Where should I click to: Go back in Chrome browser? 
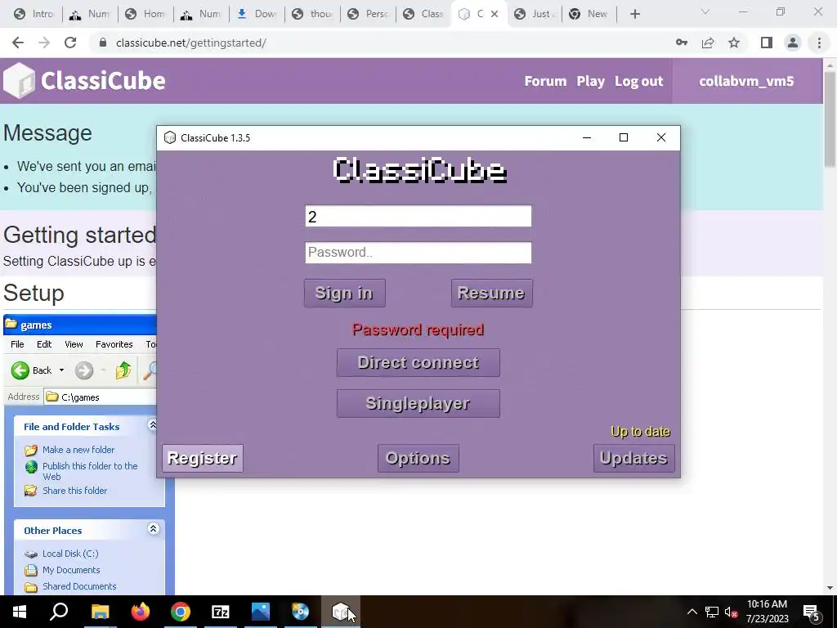(x=18, y=43)
